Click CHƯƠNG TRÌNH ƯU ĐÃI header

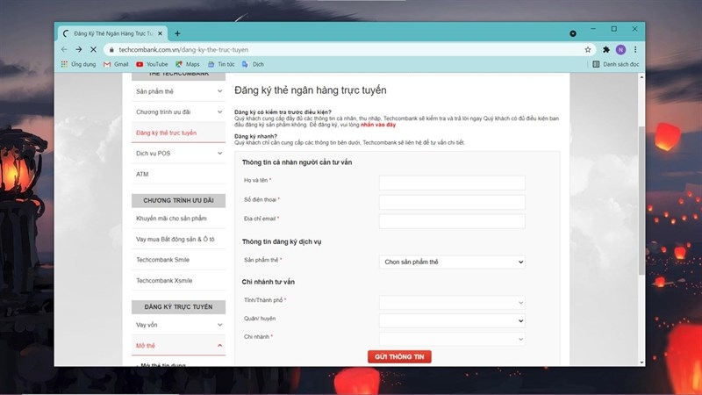coord(179,201)
